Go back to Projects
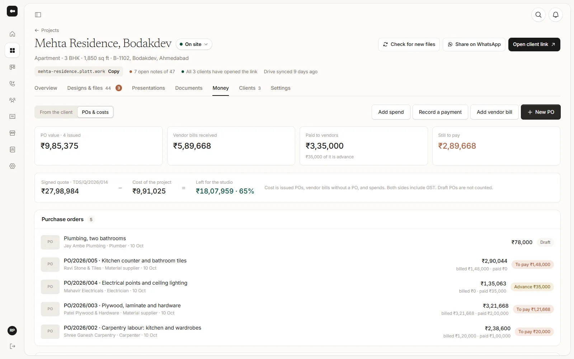The width and height of the screenshot is (574, 359). click(x=47, y=31)
